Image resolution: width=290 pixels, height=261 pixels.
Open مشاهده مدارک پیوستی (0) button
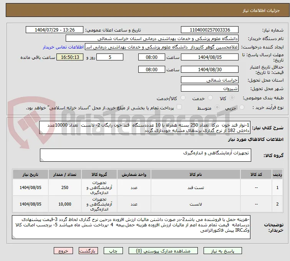163,251
